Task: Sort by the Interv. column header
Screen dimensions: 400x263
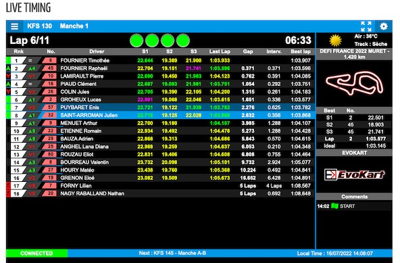Action: [x=274, y=51]
